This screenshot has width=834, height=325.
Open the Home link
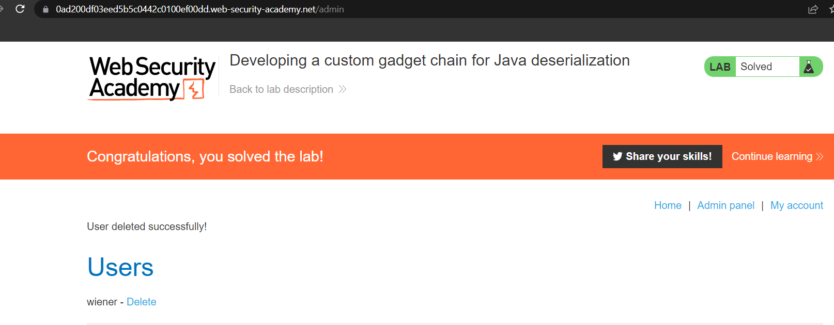click(668, 205)
